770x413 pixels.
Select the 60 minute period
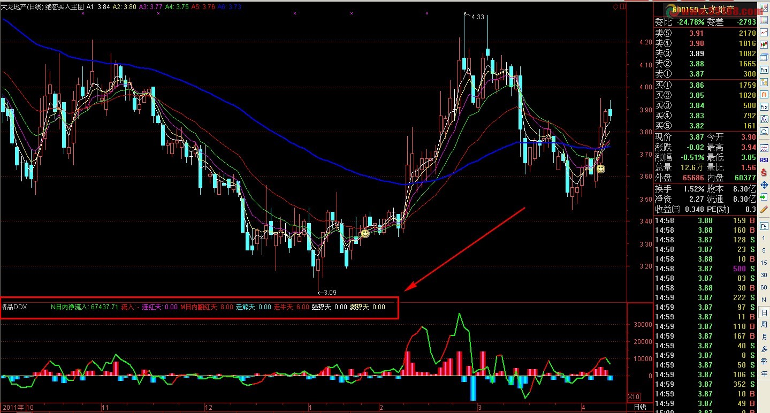click(x=764, y=288)
